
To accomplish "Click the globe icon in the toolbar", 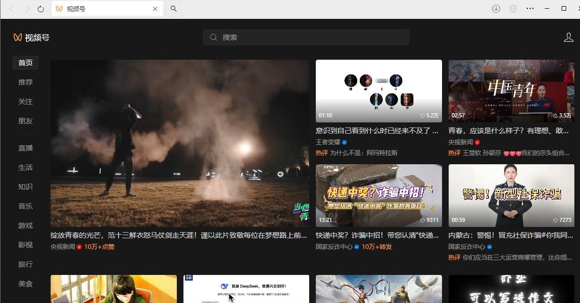I will pos(513,9).
